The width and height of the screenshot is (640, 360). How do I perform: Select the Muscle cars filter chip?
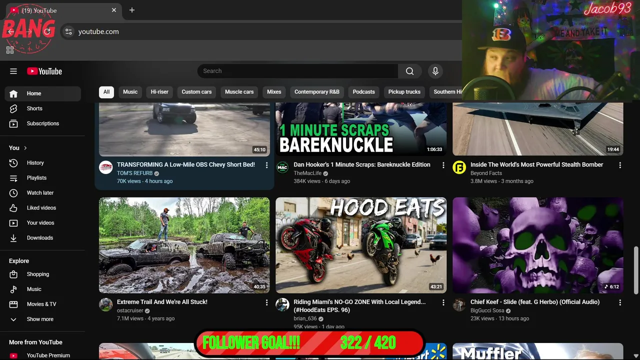(239, 92)
